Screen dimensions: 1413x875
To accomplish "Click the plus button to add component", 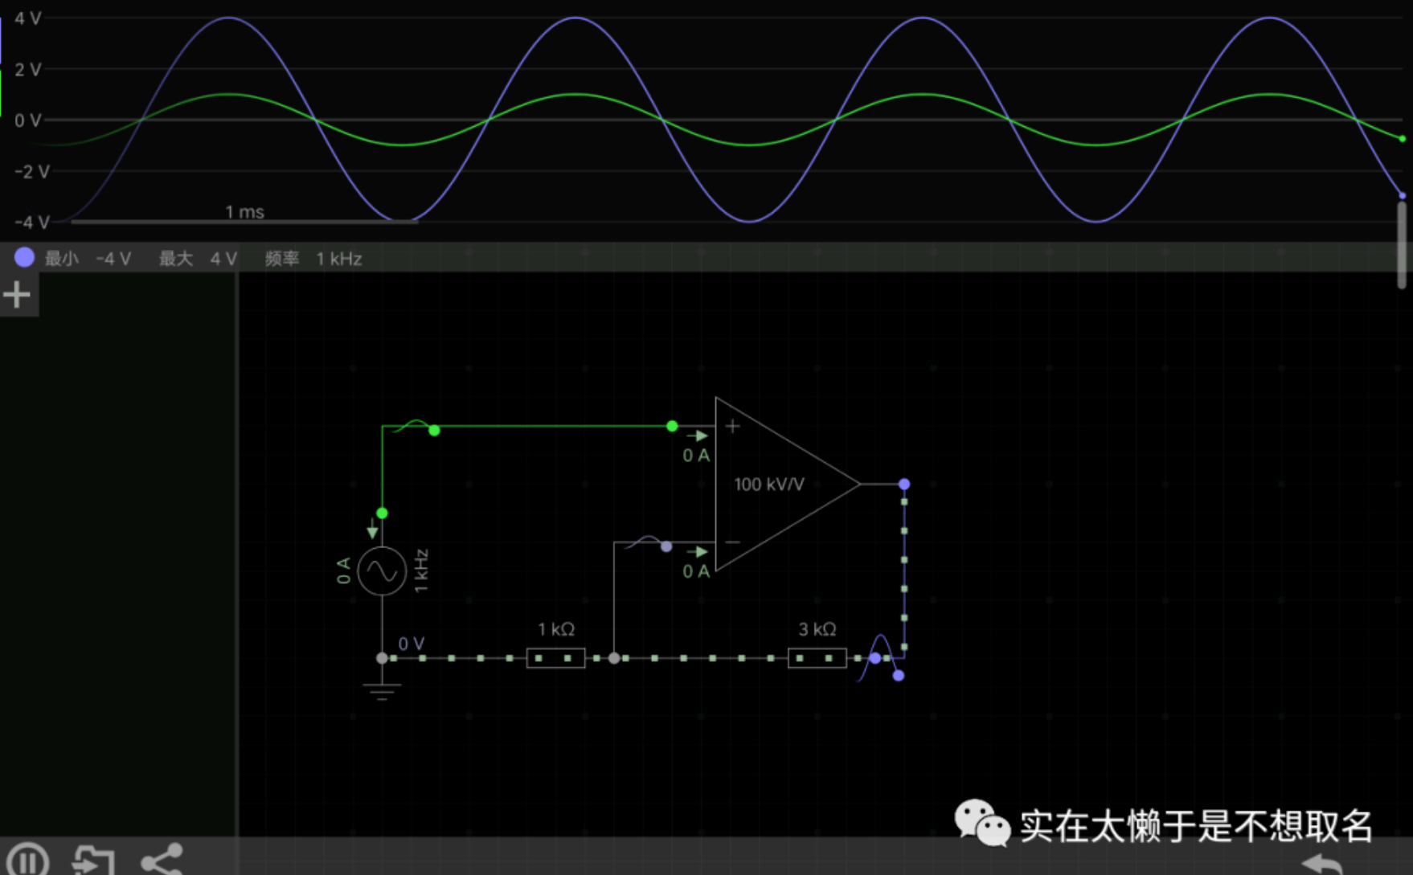I will [x=17, y=295].
